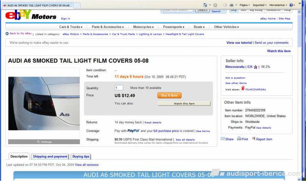Click Watch this item link at top right
Viewport: 306px width, 181px height.
tap(279, 51)
